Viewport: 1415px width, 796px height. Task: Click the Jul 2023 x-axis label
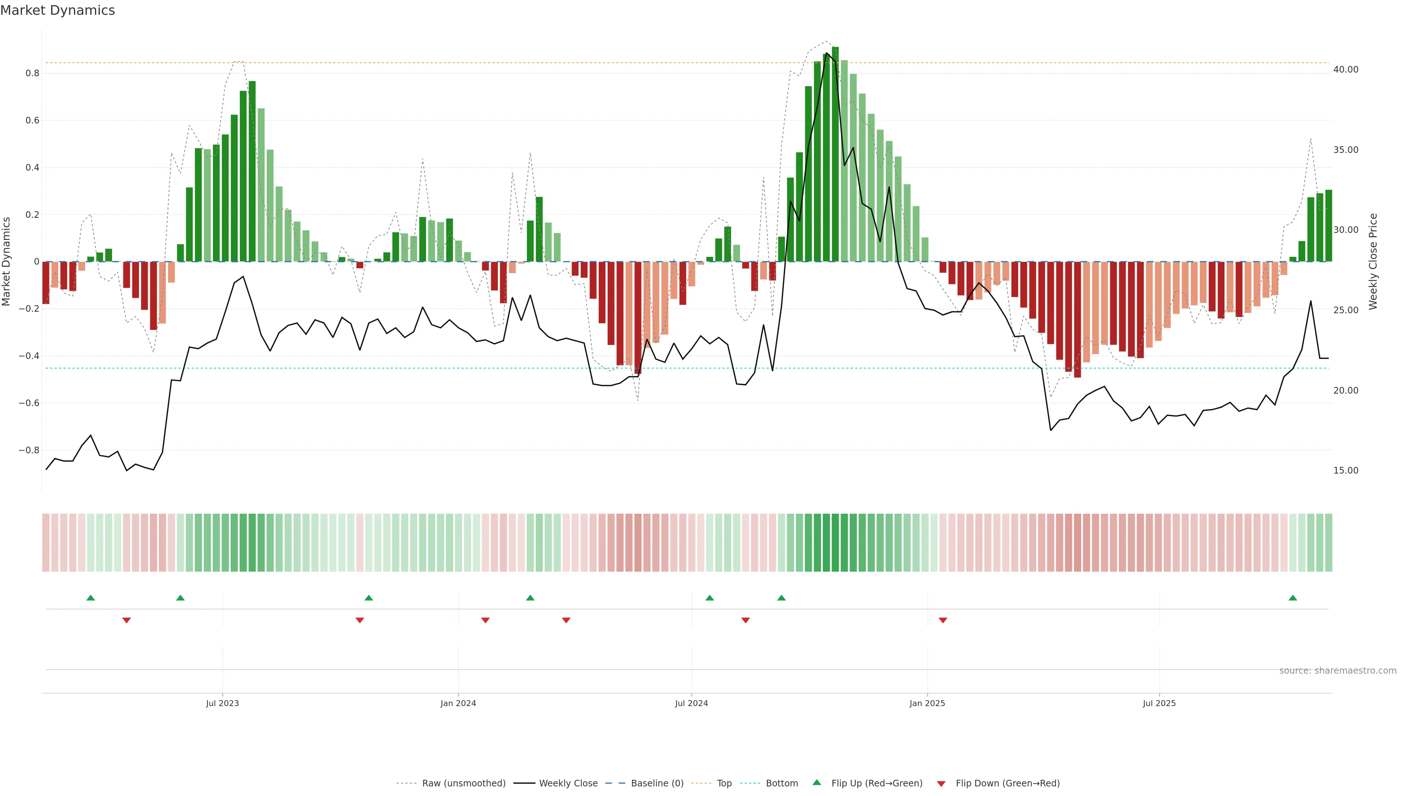pos(223,703)
